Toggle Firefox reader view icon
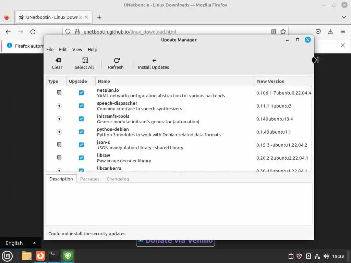The image size is (351, 263). 273,32
